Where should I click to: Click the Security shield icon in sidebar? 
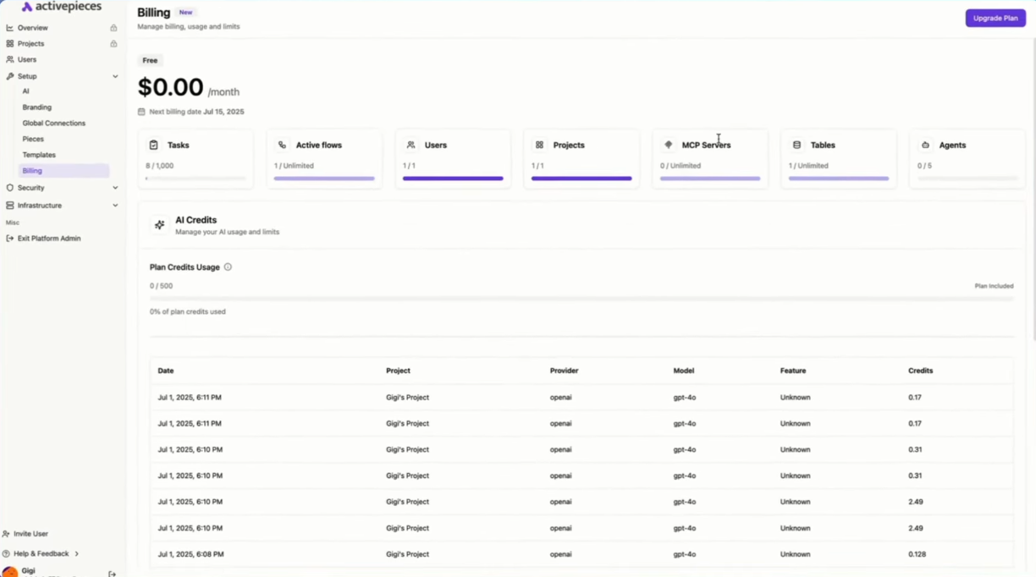tap(10, 188)
